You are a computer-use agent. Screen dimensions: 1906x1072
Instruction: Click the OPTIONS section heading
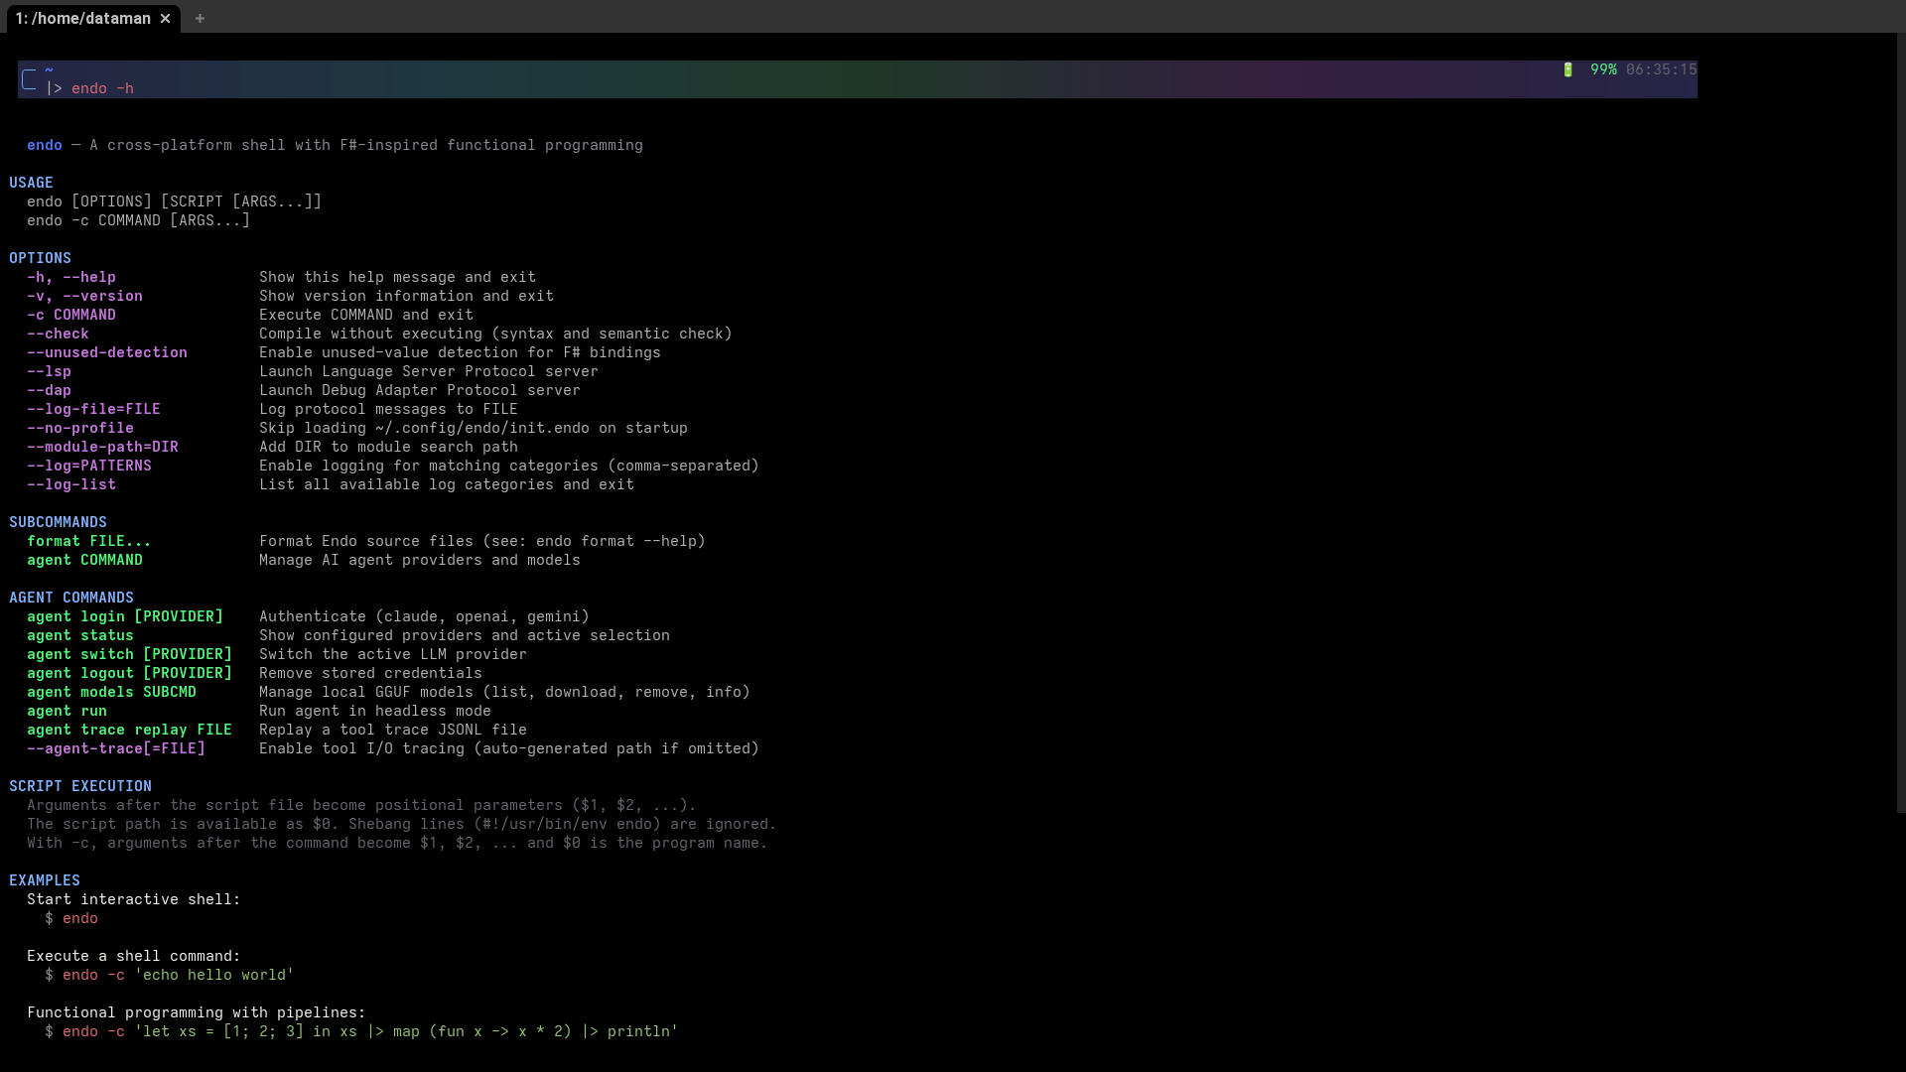click(x=40, y=258)
